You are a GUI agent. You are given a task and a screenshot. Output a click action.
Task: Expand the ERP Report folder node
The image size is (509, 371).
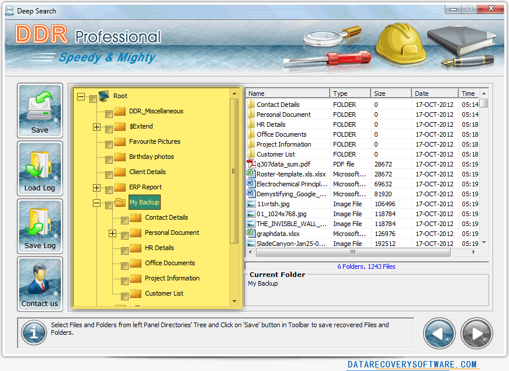coord(97,188)
